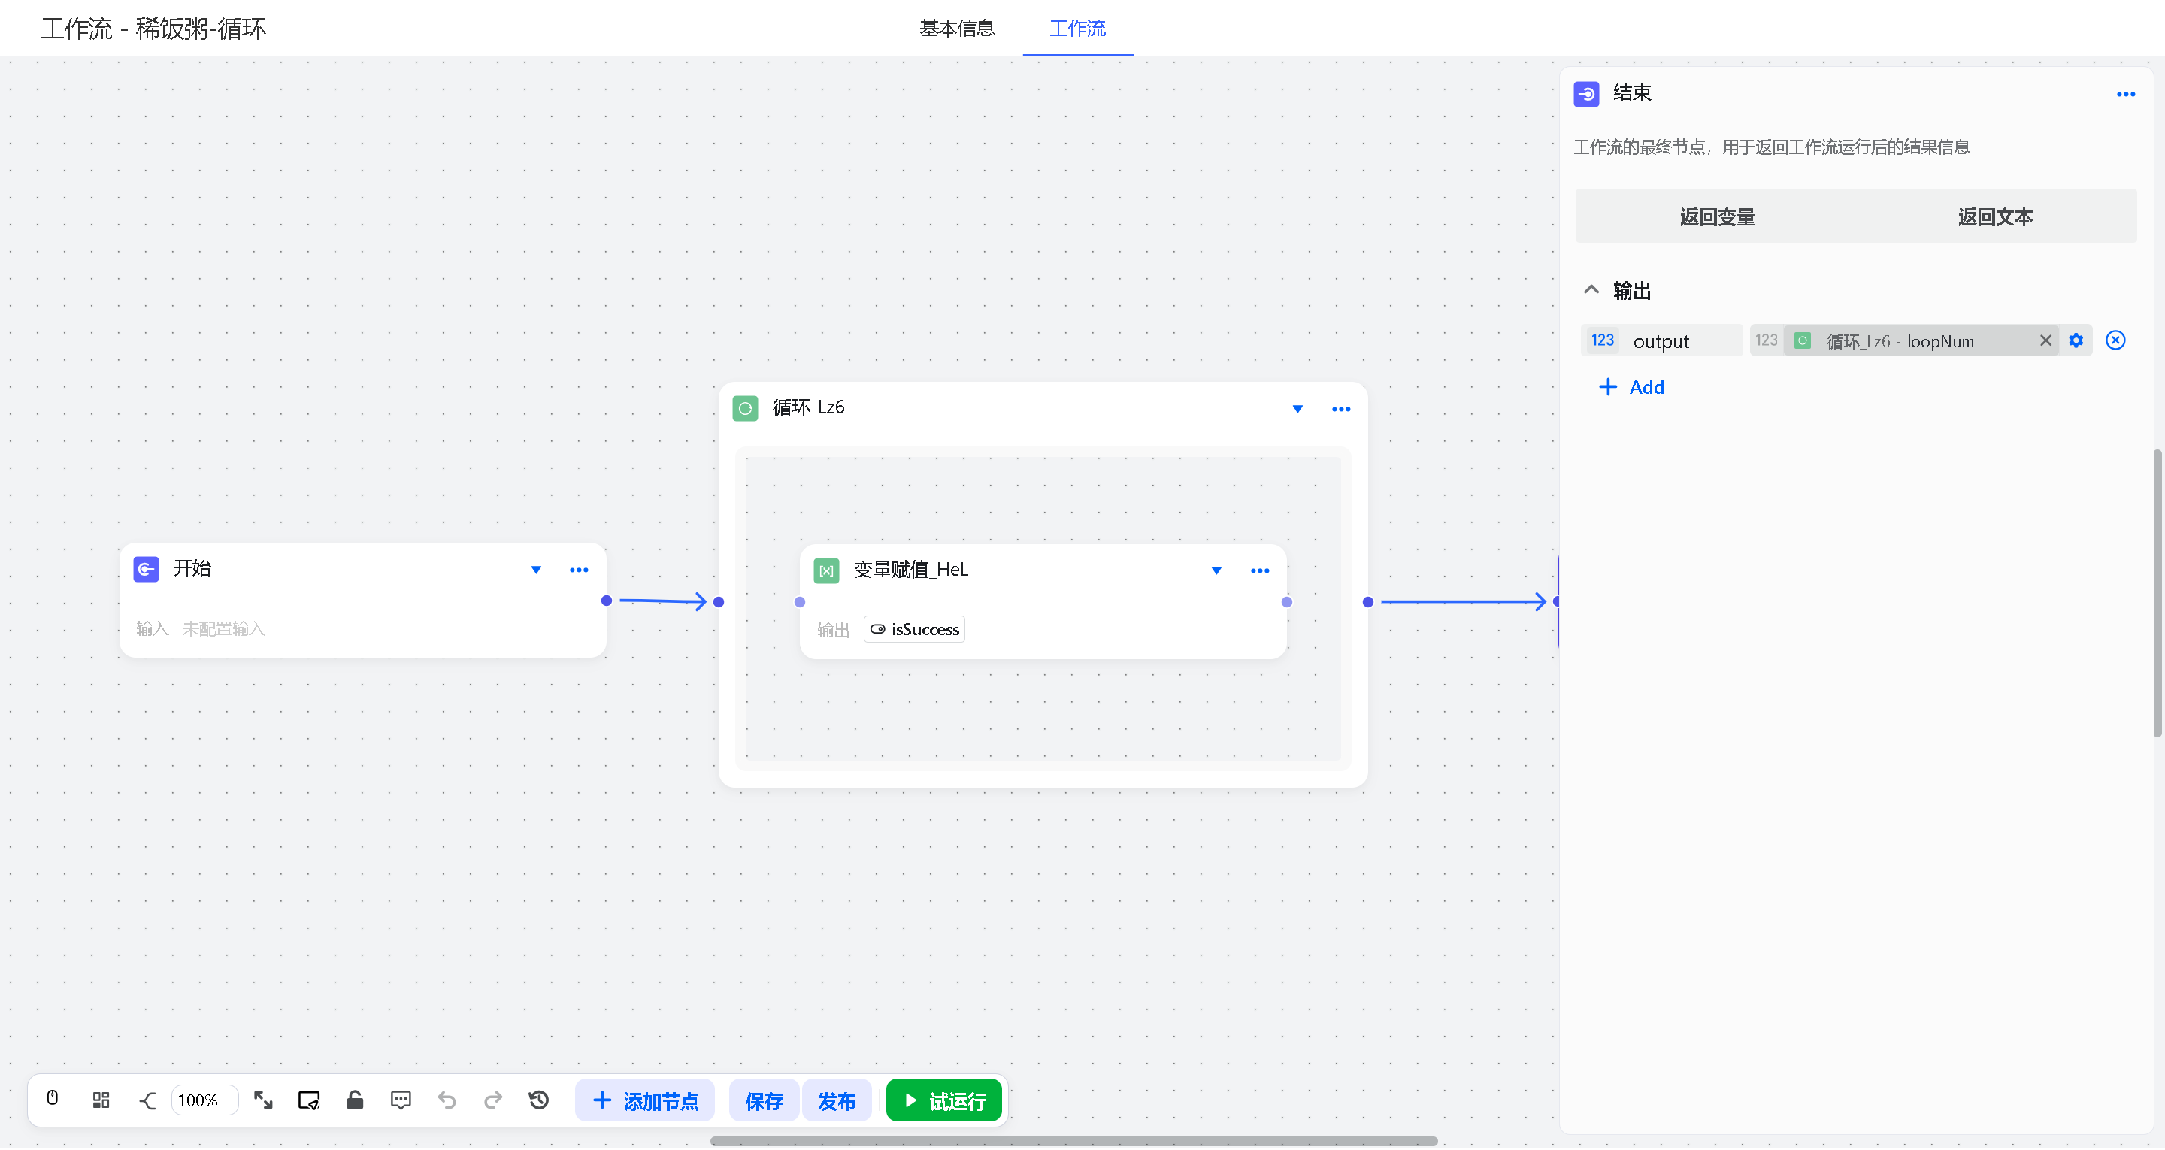
Task: Select the 返回文本 tab
Action: [x=1994, y=217]
